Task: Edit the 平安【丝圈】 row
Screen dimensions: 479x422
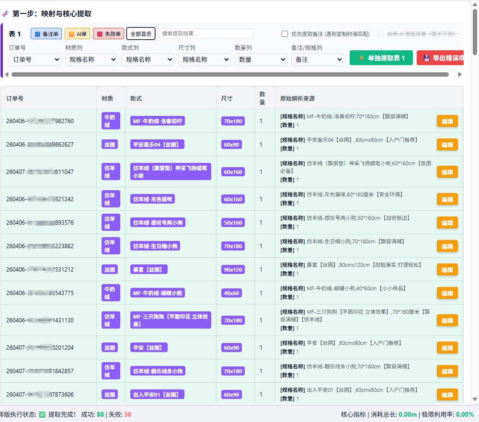Action: click(447, 348)
